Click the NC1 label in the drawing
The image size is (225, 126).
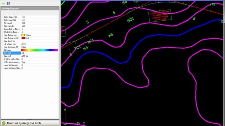(x=91, y=41)
